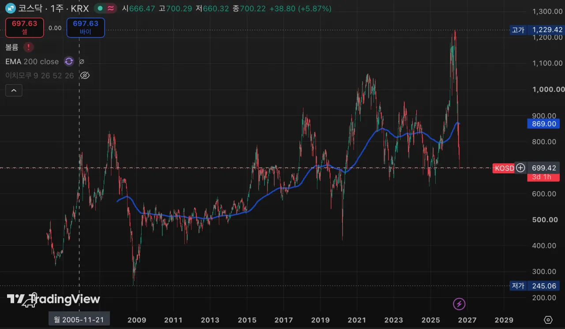
Task: Click the 시 666.47 open value
Action: pyautogui.click(x=139, y=8)
